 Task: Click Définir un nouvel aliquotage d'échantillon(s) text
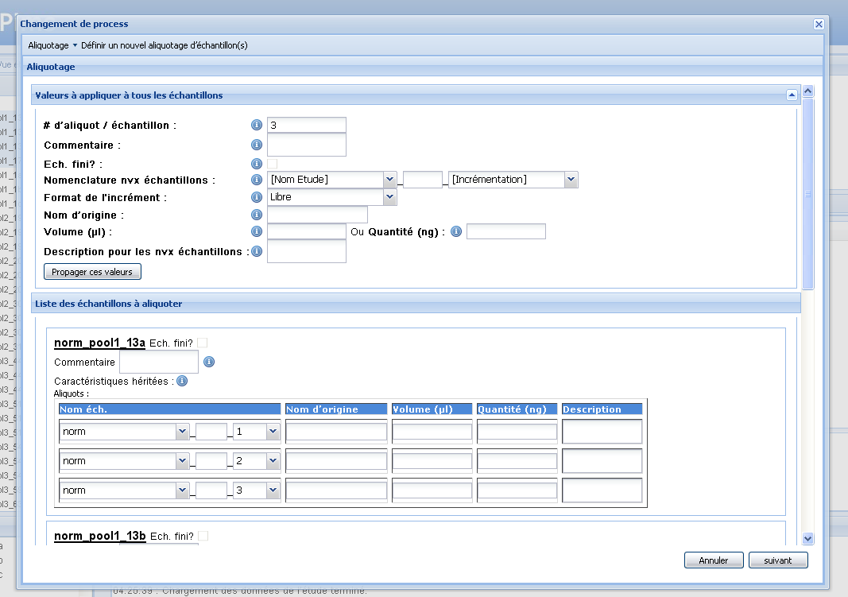pyautogui.click(x=165, y=45)
